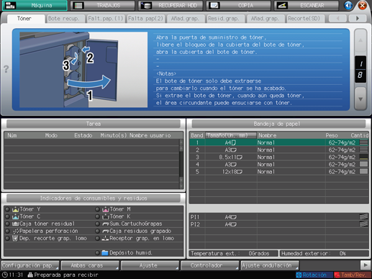The height and width of the screenshot is (279, 372).
Task: Click the Tamb/Rev. status indicator
Action: pyautogui.click(x=353, y=275)
